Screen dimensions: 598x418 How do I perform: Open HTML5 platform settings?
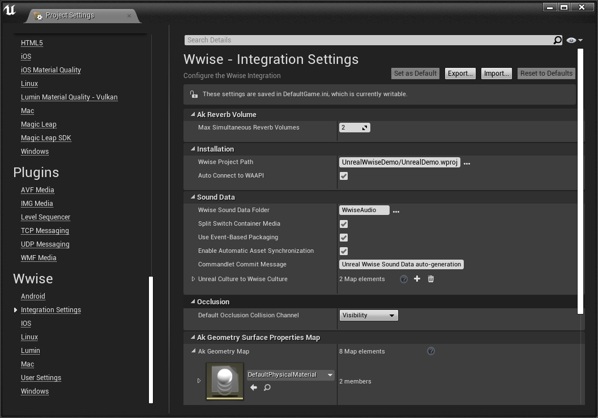pos(32,42)
